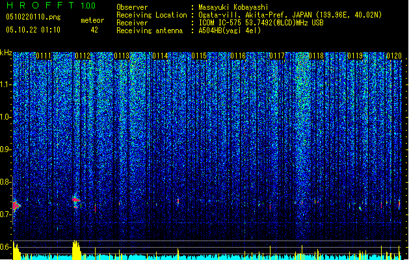The height and width of the screenshot is (260, 409).
Task: Click the Receiver field label
Action: (x=132, y=23)
